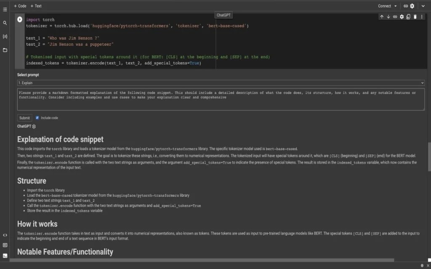This screenshot has height=269, width=431.
Task: Add a new Code cell
Action: pyautogui.click(x=20, y=6)
